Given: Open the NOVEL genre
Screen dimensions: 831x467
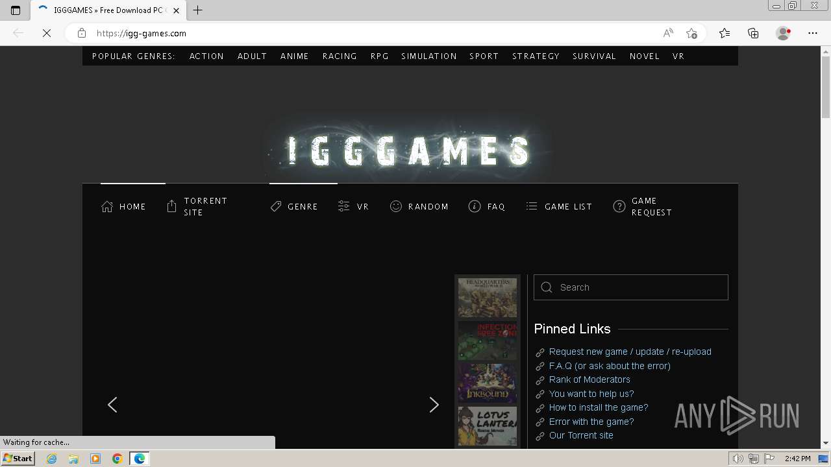Looking at the screenshot, I should pos(645,56).
